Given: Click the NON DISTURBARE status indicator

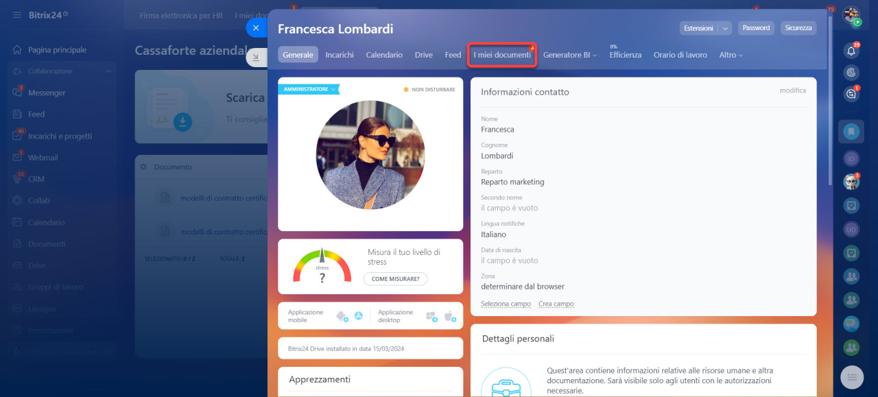Looking at the screenshot, I should pyautogui.click(x=429, y=89).
